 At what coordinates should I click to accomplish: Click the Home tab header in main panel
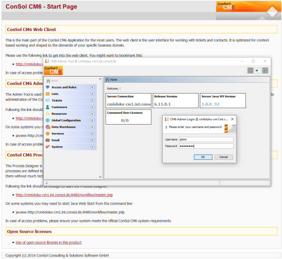[187, 80]
